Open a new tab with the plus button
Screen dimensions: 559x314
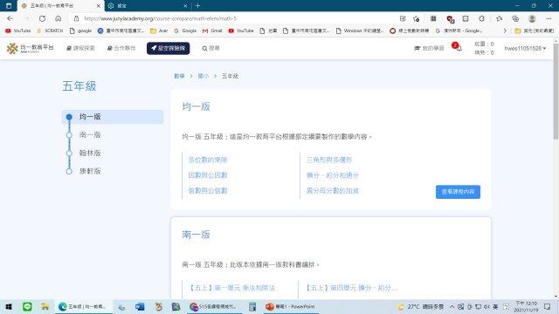click(198, 6)
